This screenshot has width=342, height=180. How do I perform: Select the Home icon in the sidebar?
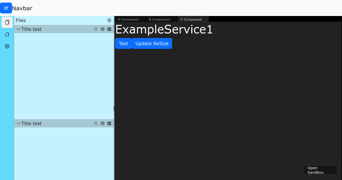click(x=7, y=34)
